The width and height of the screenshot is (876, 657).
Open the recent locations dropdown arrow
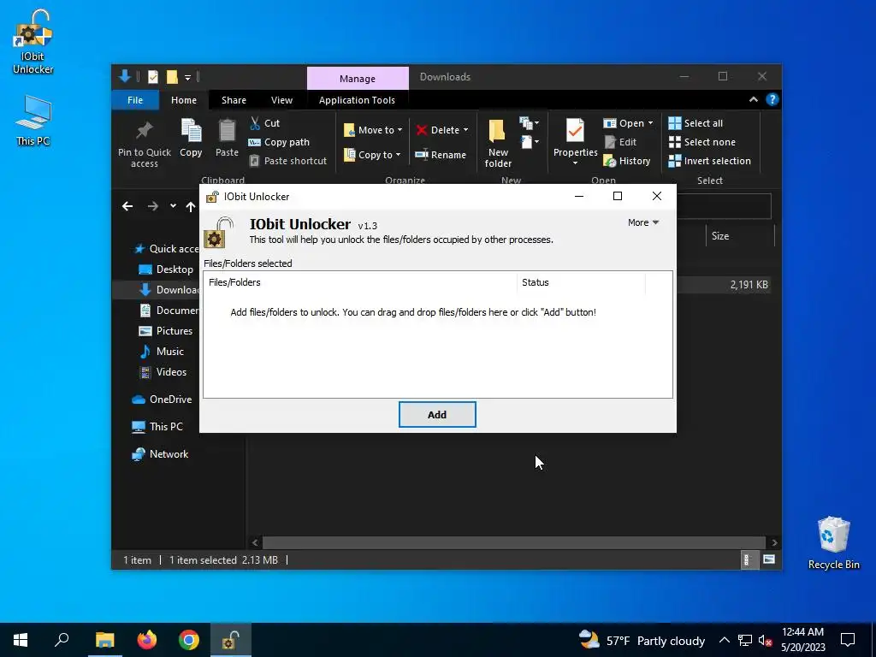(173, 206)
